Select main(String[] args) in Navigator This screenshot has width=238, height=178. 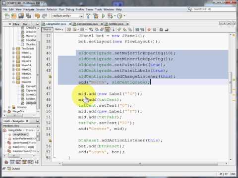click(x=23, y=147)
